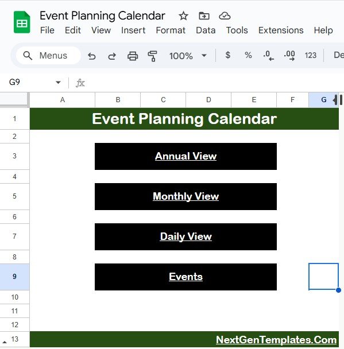Image resolution: width=344 pixels, height=349 pixels.
Task: Open the Extensions menu
Action: coord(281,30)
